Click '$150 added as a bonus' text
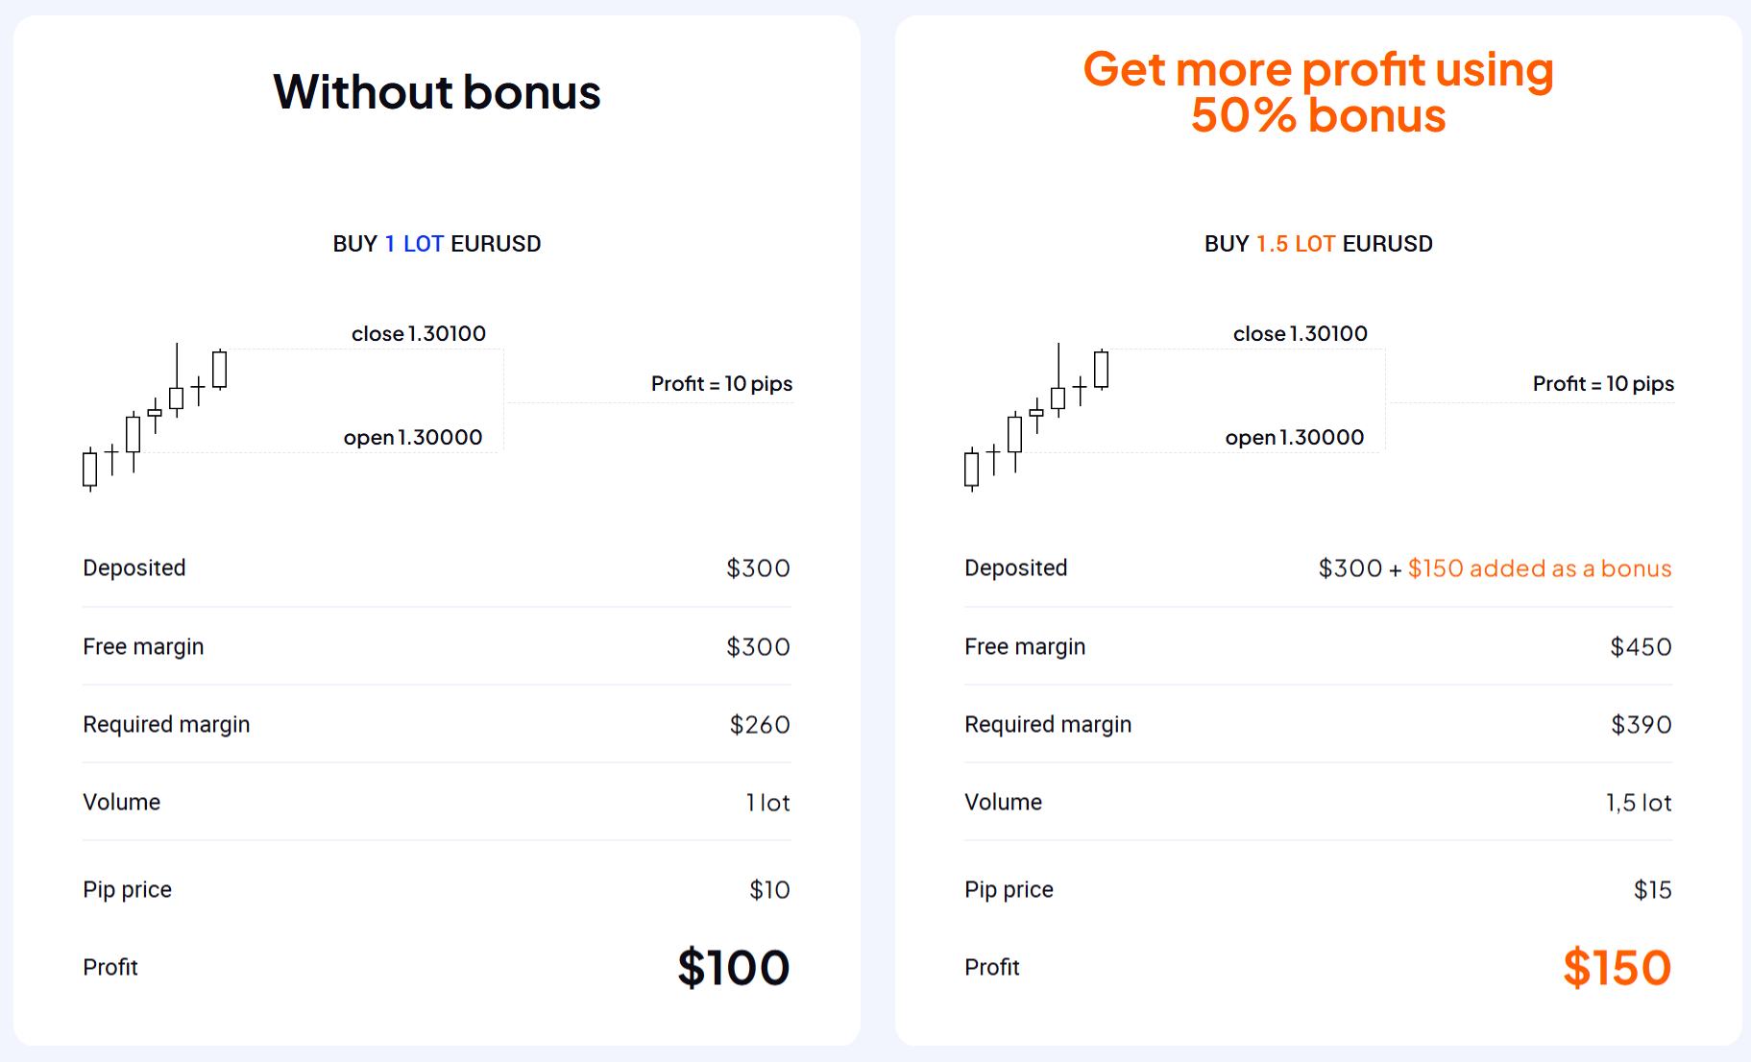This screenshot has width=1751, height=1062. coord(1540,568)
